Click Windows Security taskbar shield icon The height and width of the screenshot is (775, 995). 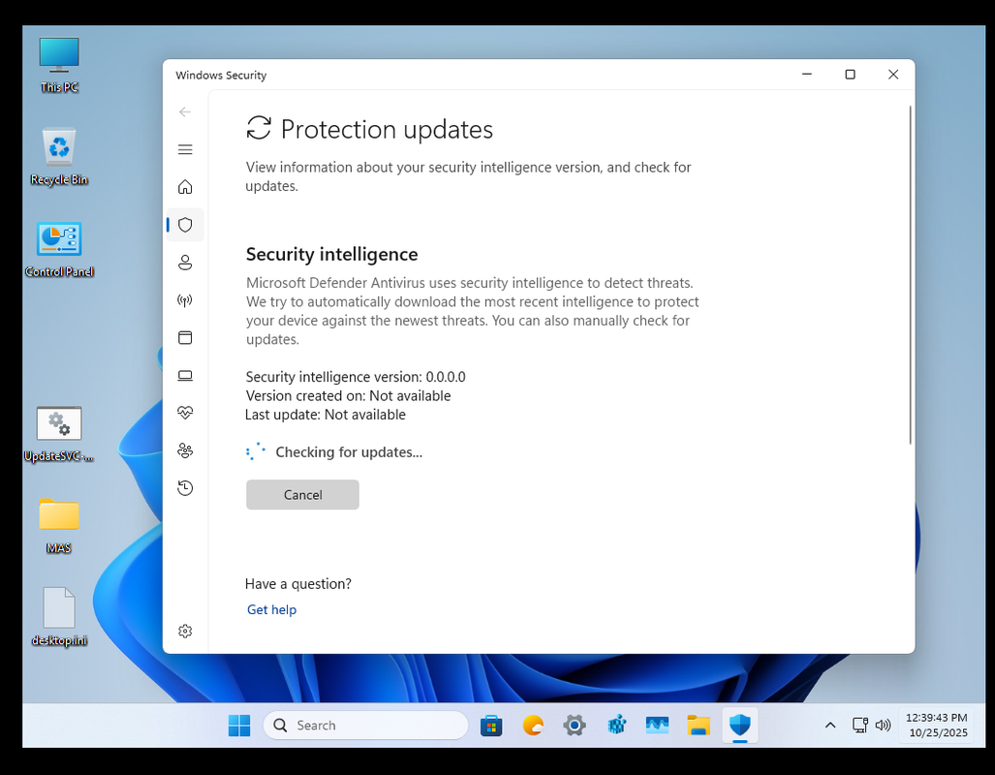(x=740, y=726)
